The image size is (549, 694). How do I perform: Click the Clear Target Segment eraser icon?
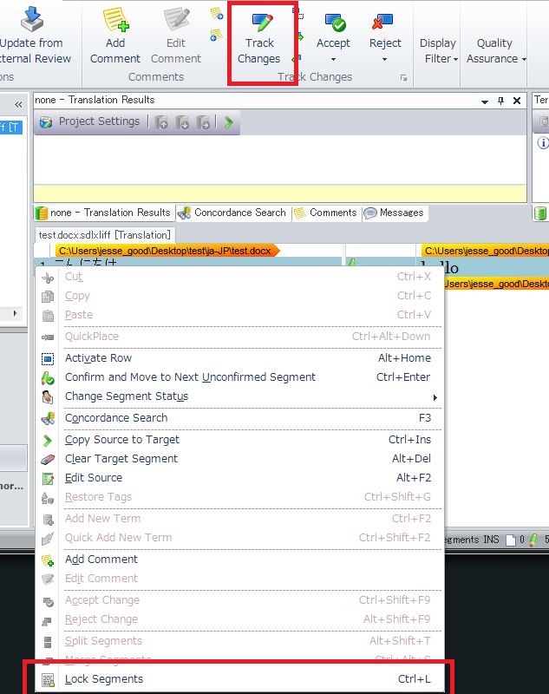(x=48, y=460)
